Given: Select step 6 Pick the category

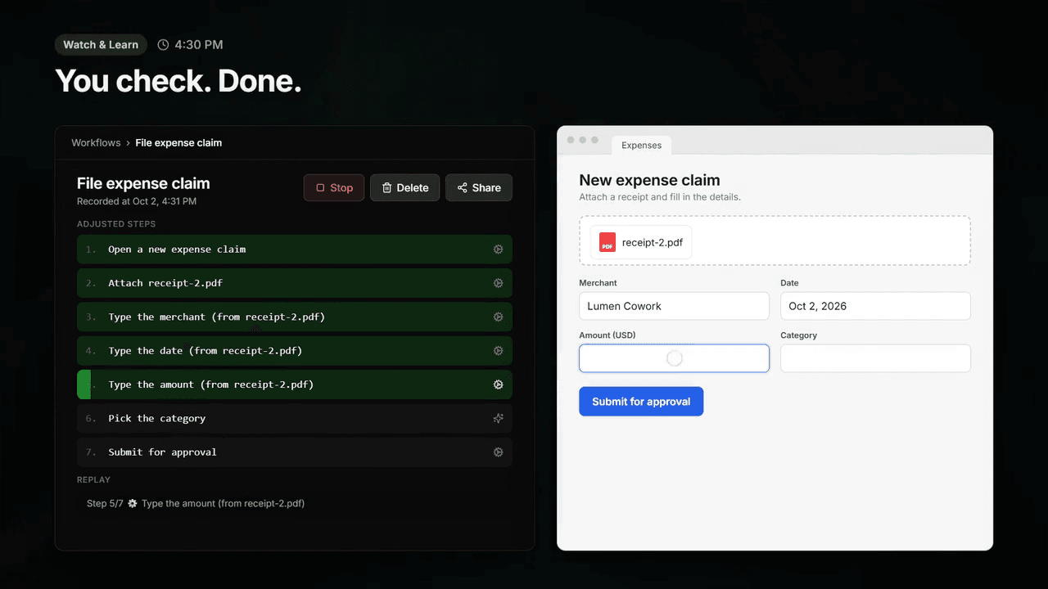Looking at the screenshot, I should (295, 418).
